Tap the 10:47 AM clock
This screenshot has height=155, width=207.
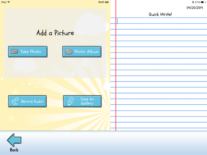tap(103, 2)
